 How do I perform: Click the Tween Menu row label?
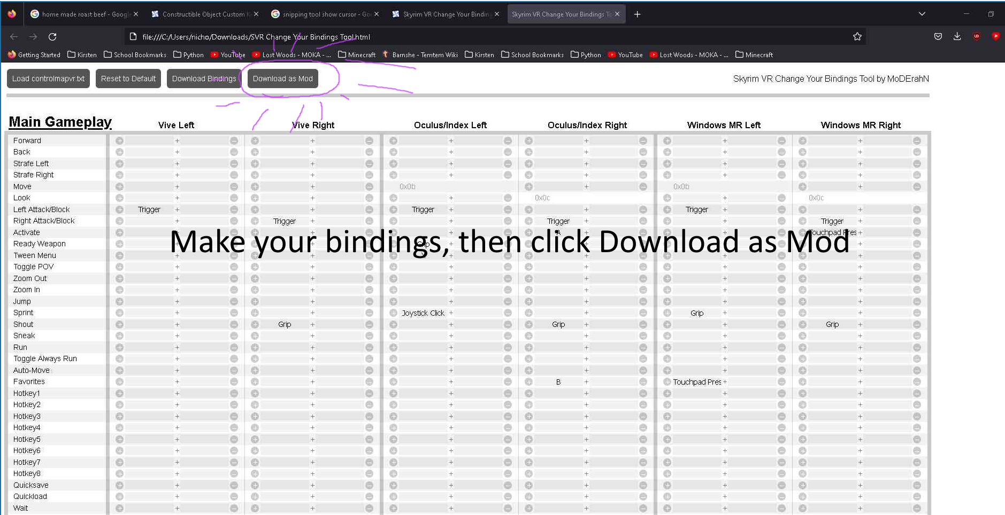click(35, 255)
